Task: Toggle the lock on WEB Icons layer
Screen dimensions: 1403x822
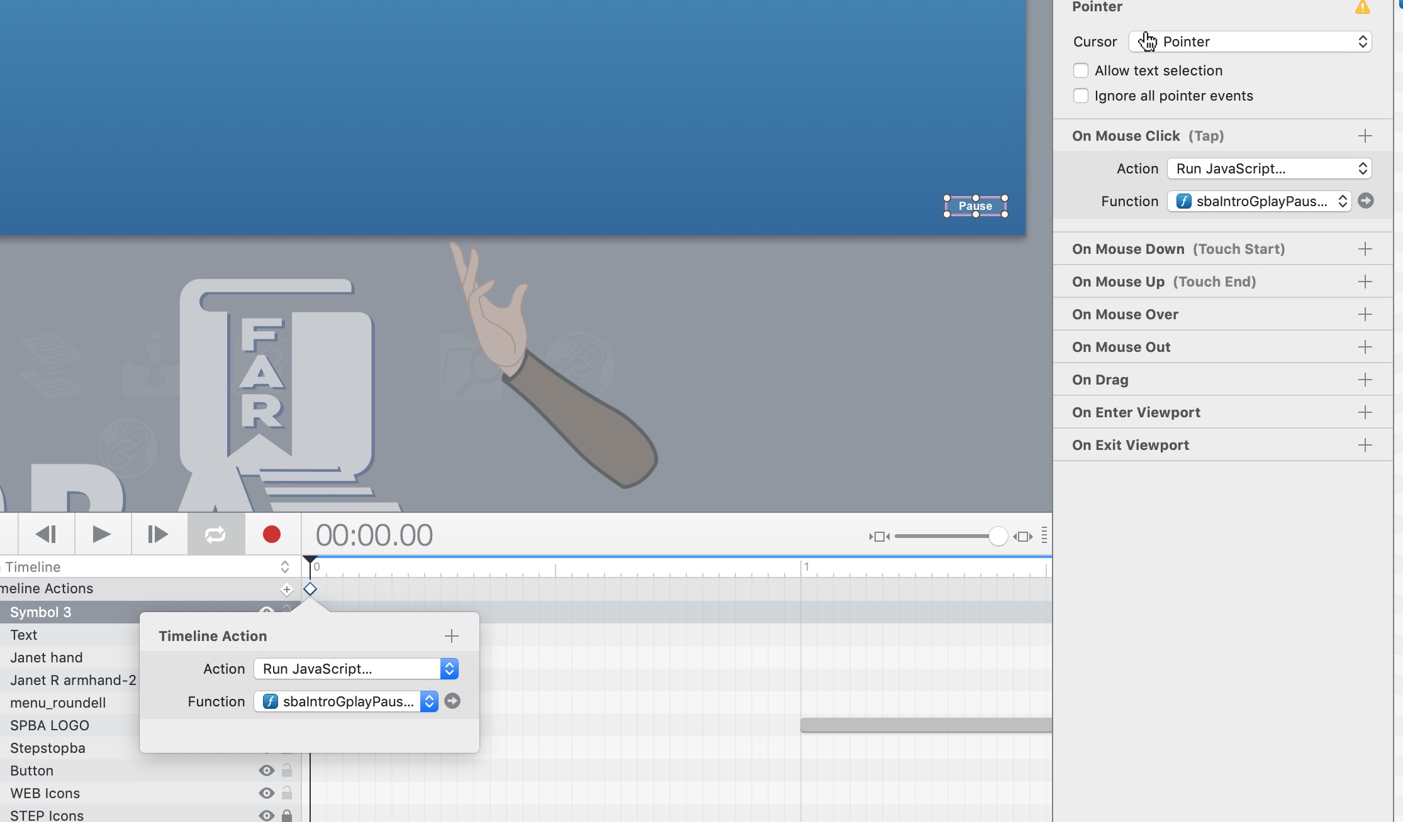Action: tap(287, 793)
